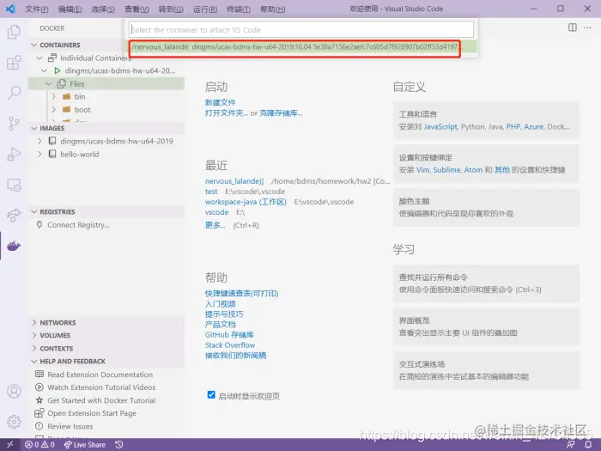Collapse the dingms/ucas-bdms container node

pyautogui.click(x=44, y=71)
